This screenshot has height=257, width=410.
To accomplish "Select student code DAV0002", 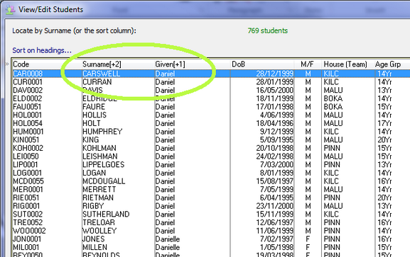I will (28, 91).
